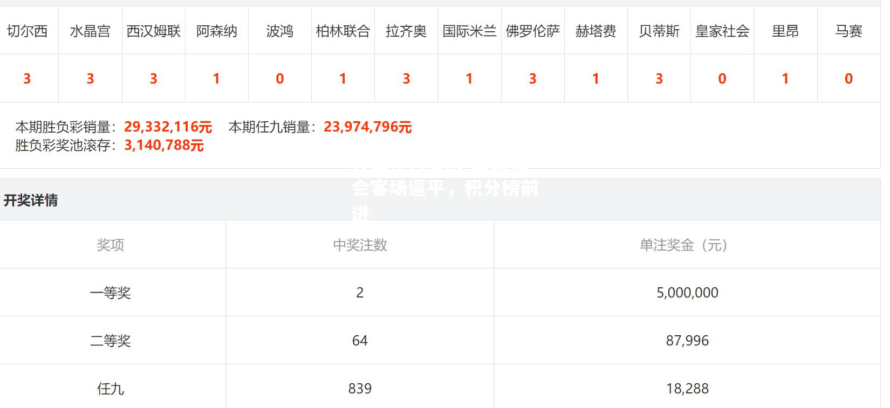Click the 贝蒂斯 team header
890x408 pixels.
(x=659, y=31)
